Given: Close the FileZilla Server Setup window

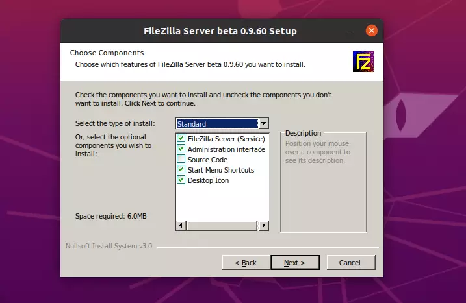Looking at the screenshot, I should (x=372, y=30).
